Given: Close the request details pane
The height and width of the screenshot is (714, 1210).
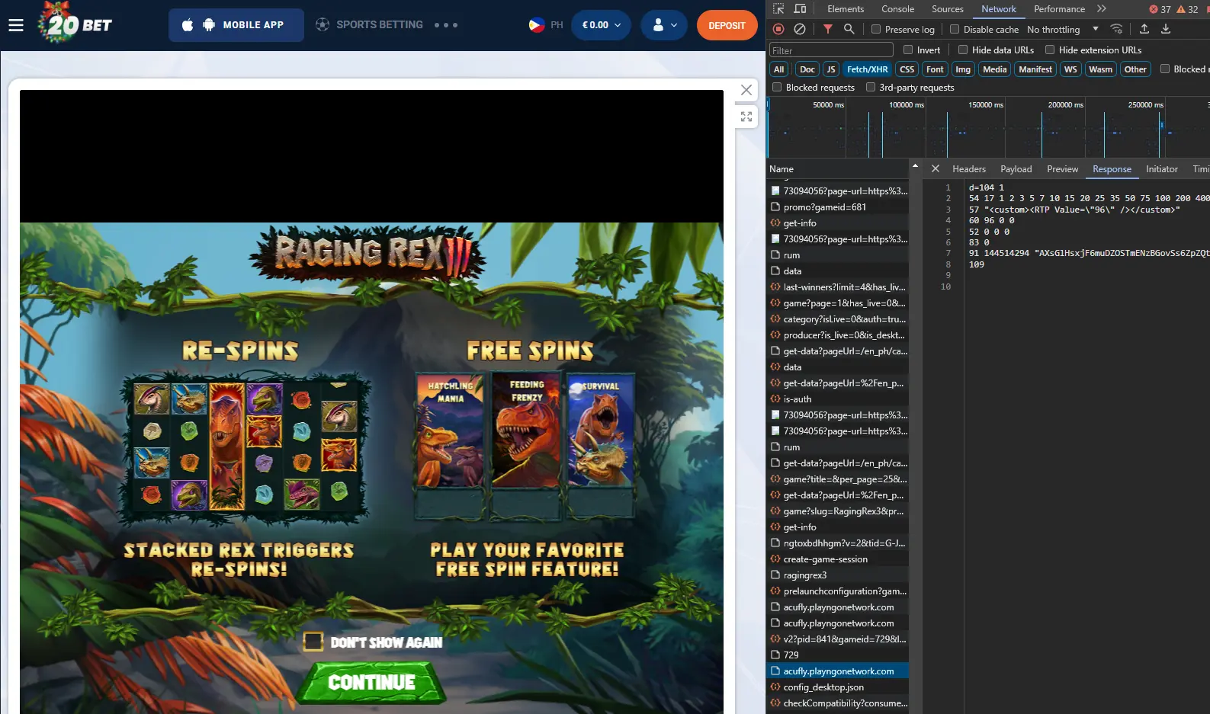Looking at the screenshot, I should coord(936,168).
